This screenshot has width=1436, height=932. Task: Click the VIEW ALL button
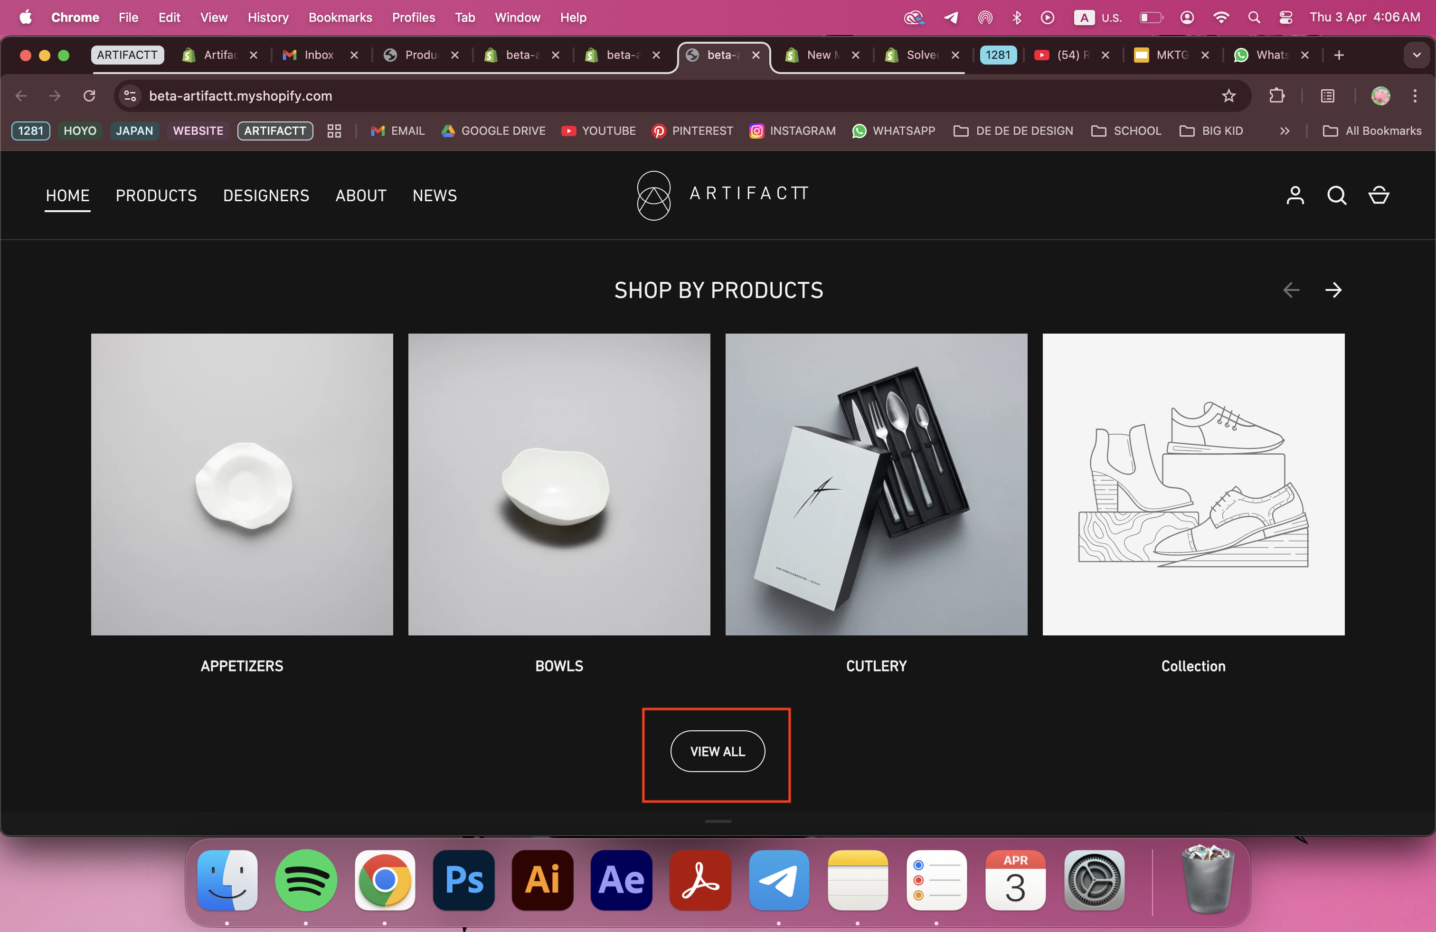718,751
